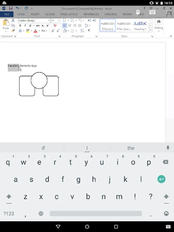Open the Customize Quick Access Toolbar arrow

32,9
